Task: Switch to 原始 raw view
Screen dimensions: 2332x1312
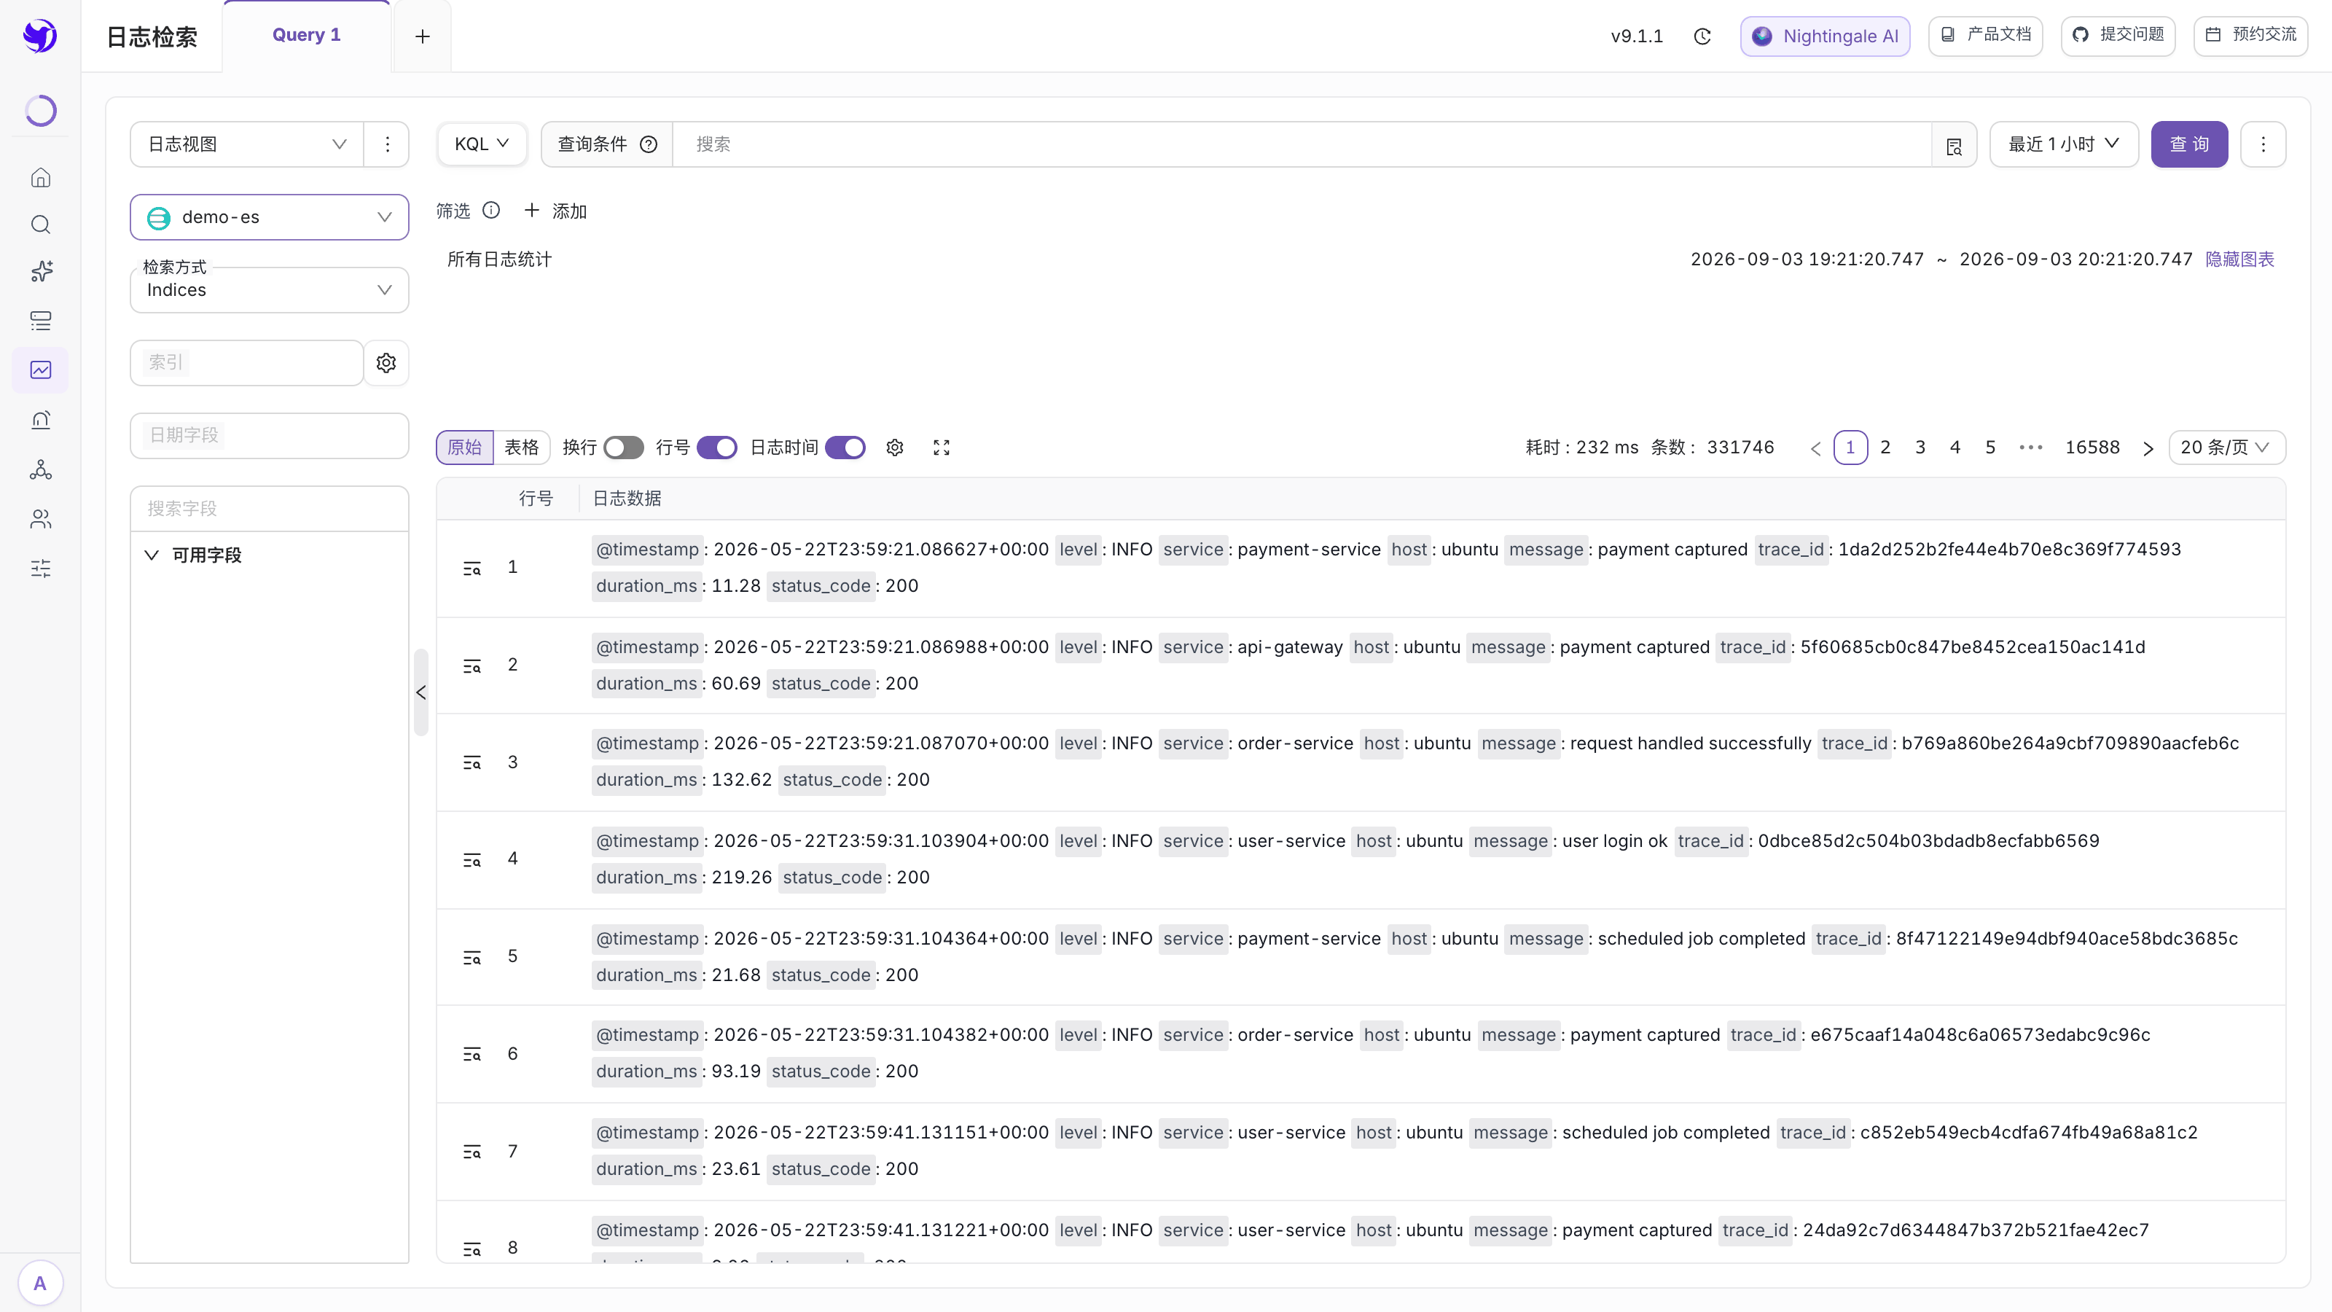Action: [464, 448]
